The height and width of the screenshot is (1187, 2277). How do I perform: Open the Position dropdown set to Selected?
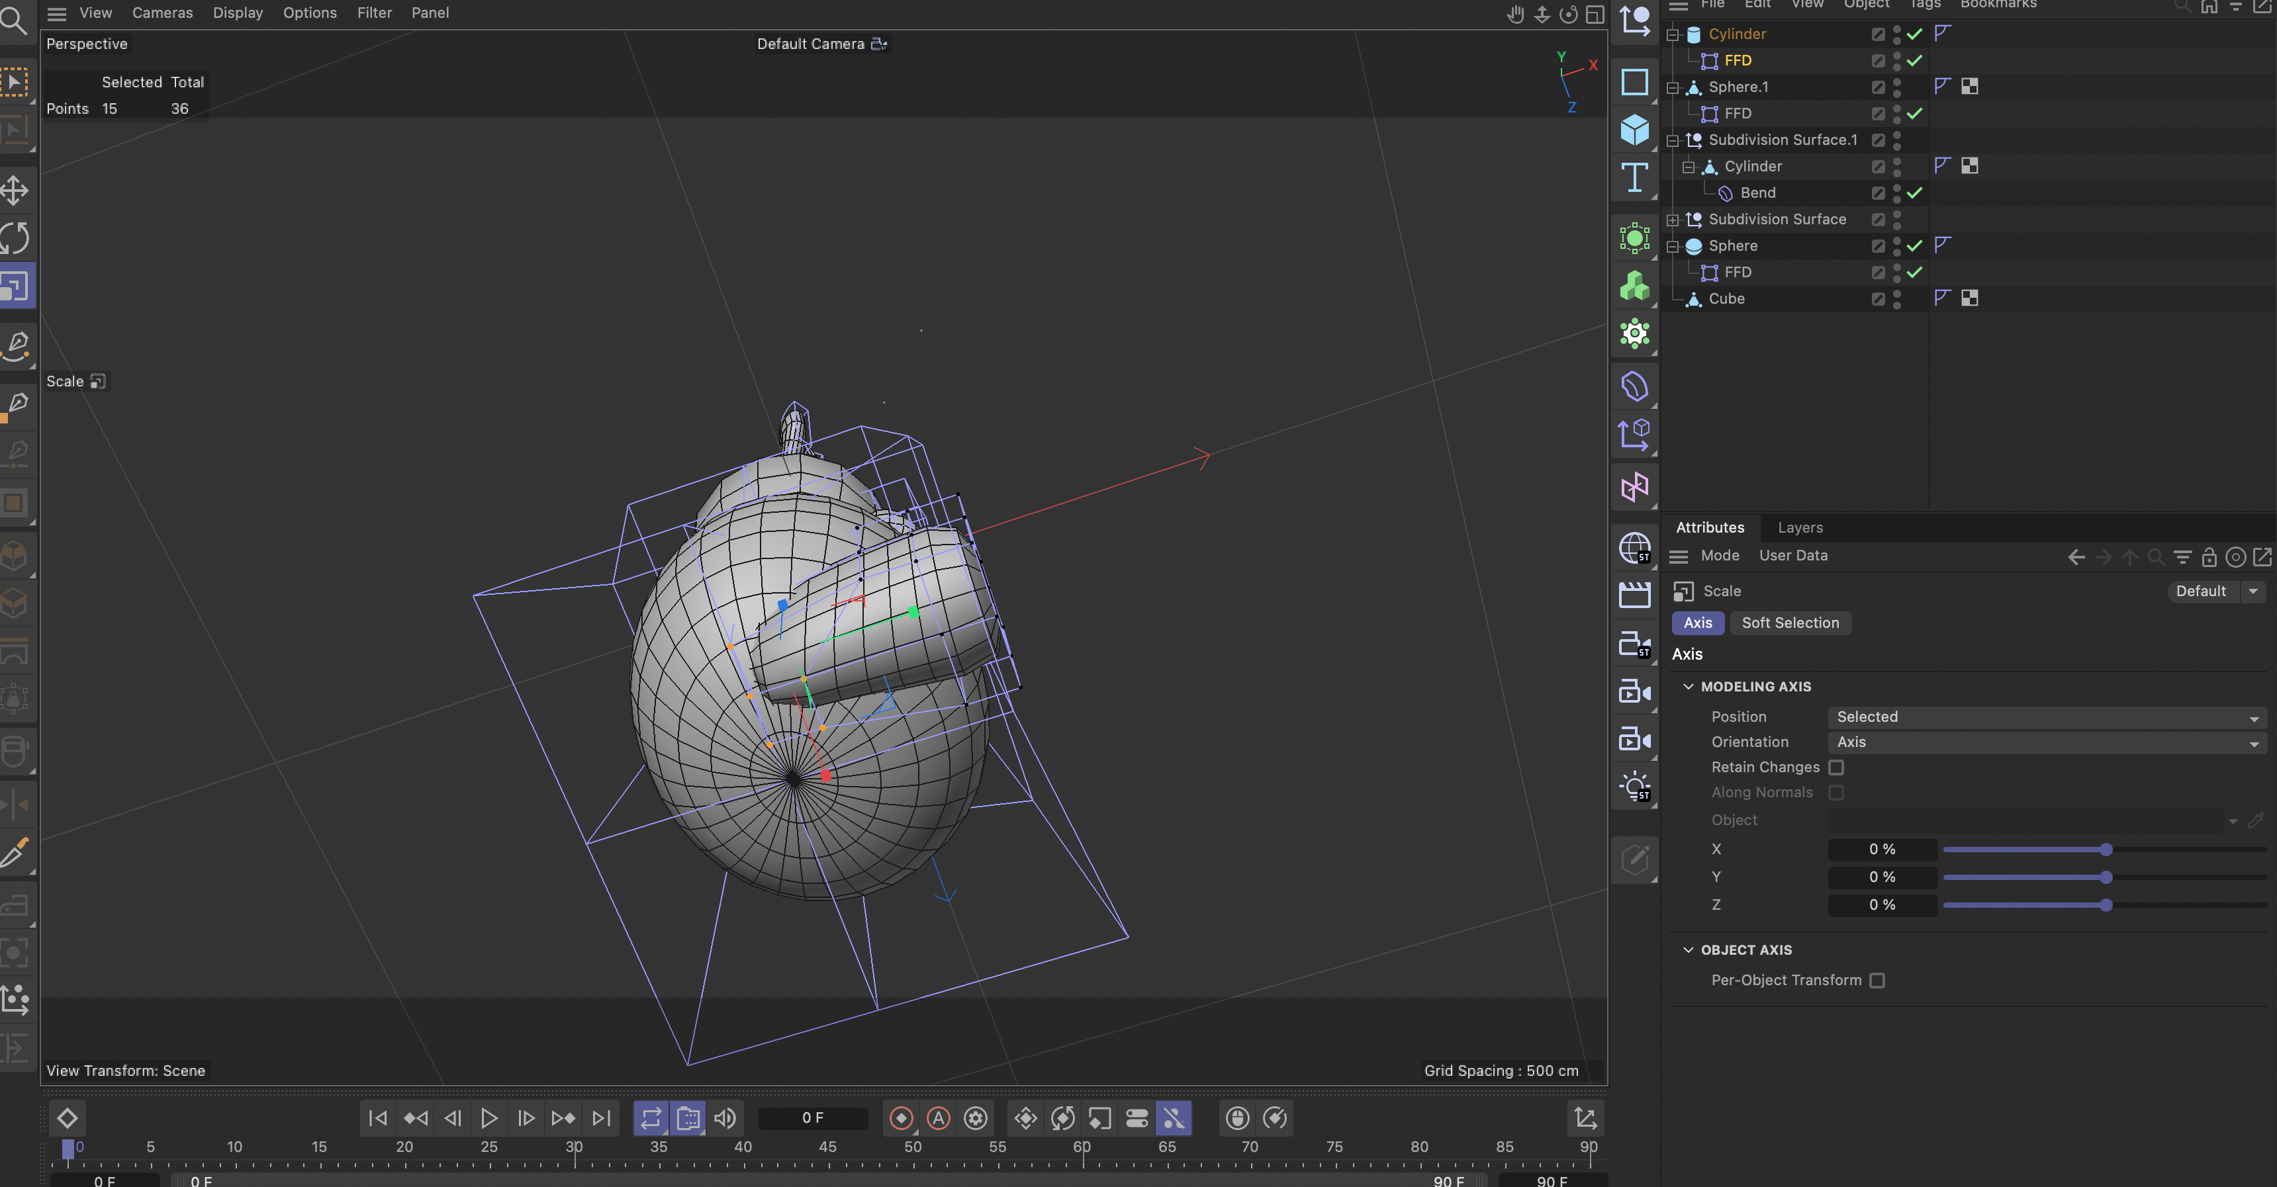point(2046,717)
